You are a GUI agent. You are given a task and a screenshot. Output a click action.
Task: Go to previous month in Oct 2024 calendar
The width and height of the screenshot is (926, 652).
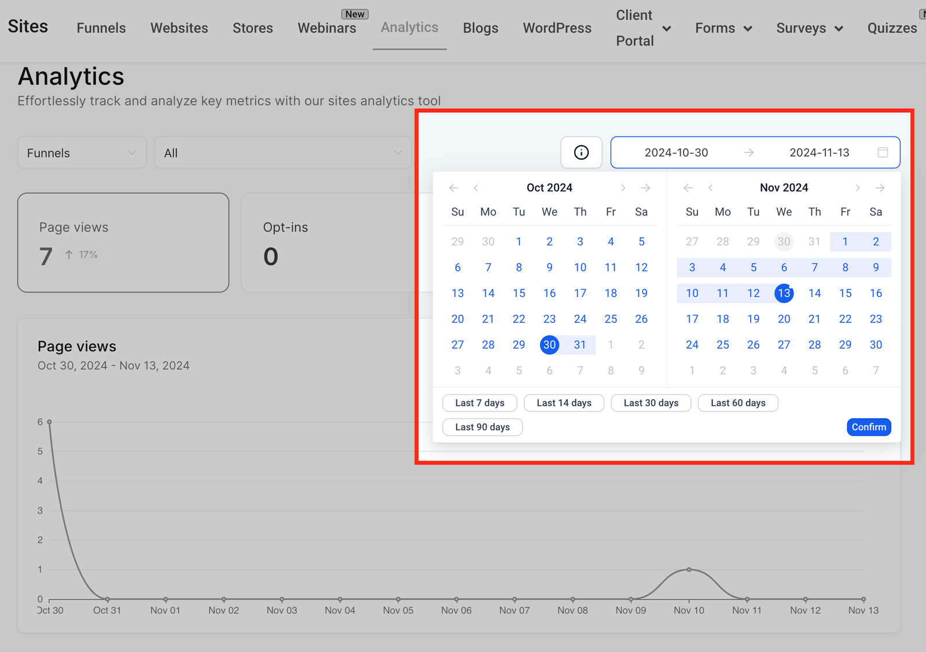click(476, 188)
